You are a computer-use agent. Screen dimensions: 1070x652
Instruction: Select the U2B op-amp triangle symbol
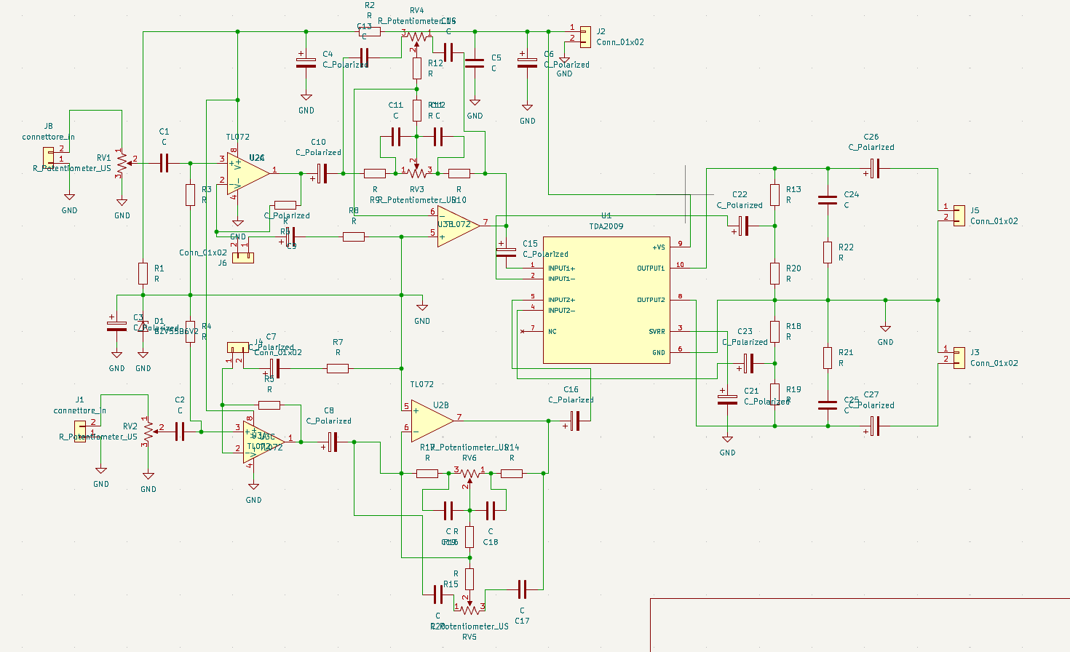432,419
